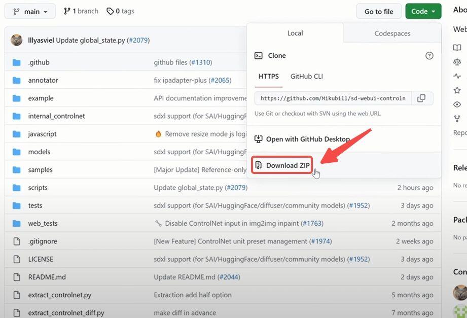Copy the HTTPS clone URL to clipboard

421,98
